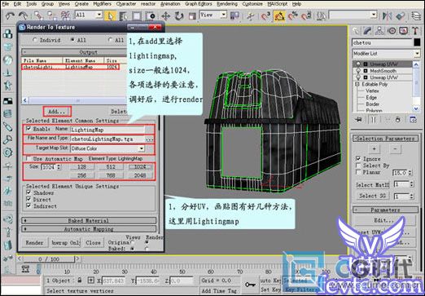Open the Utilities hammer panel tab
This screenshot has width=425, height=296.
point(415,31)
